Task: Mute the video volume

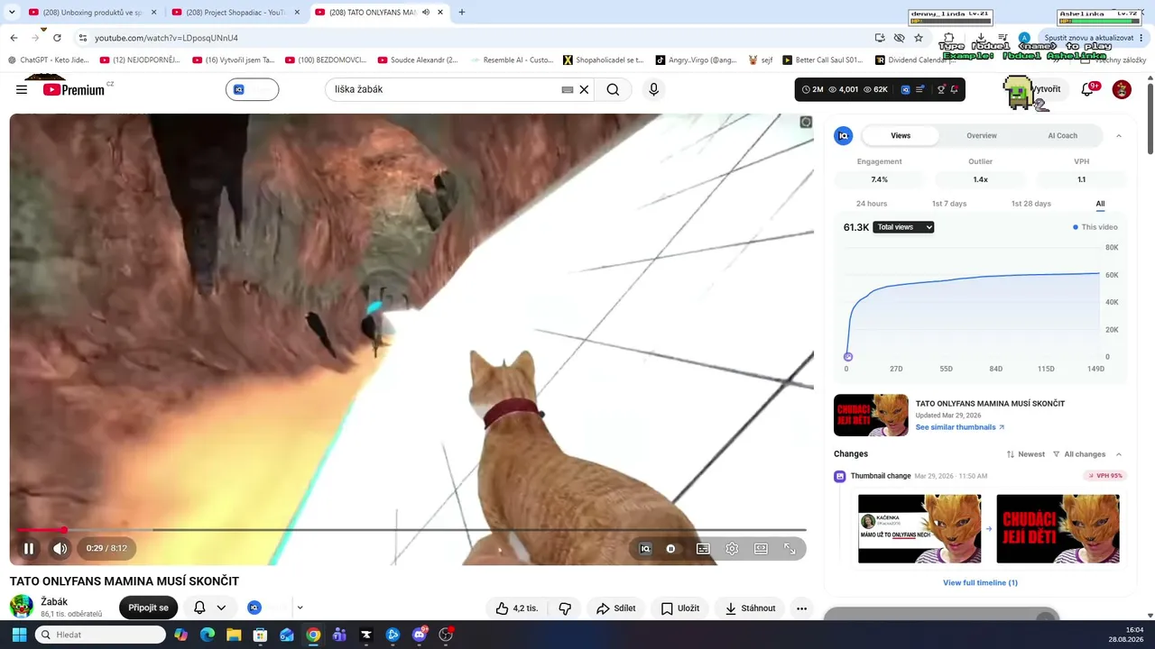Action: click(x=60, y=548)
